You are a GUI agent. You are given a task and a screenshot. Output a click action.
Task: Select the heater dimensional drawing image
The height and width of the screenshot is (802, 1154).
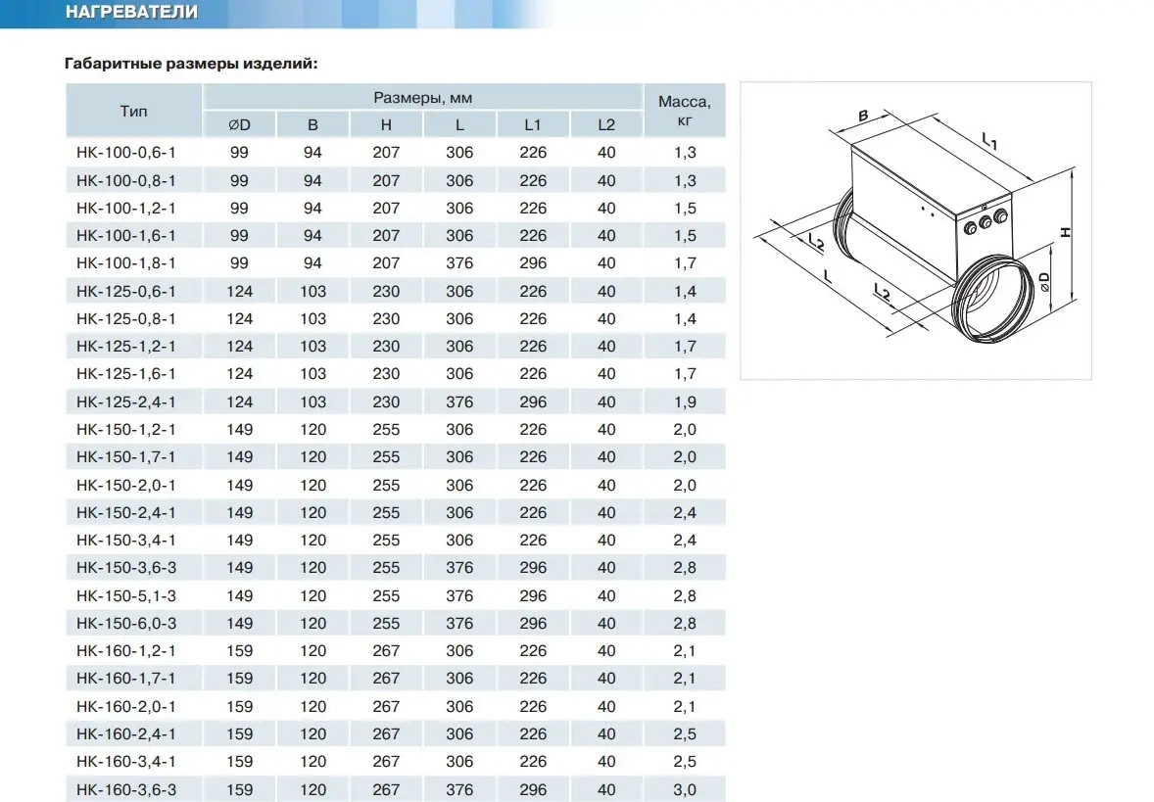click(x=916, y=230)
